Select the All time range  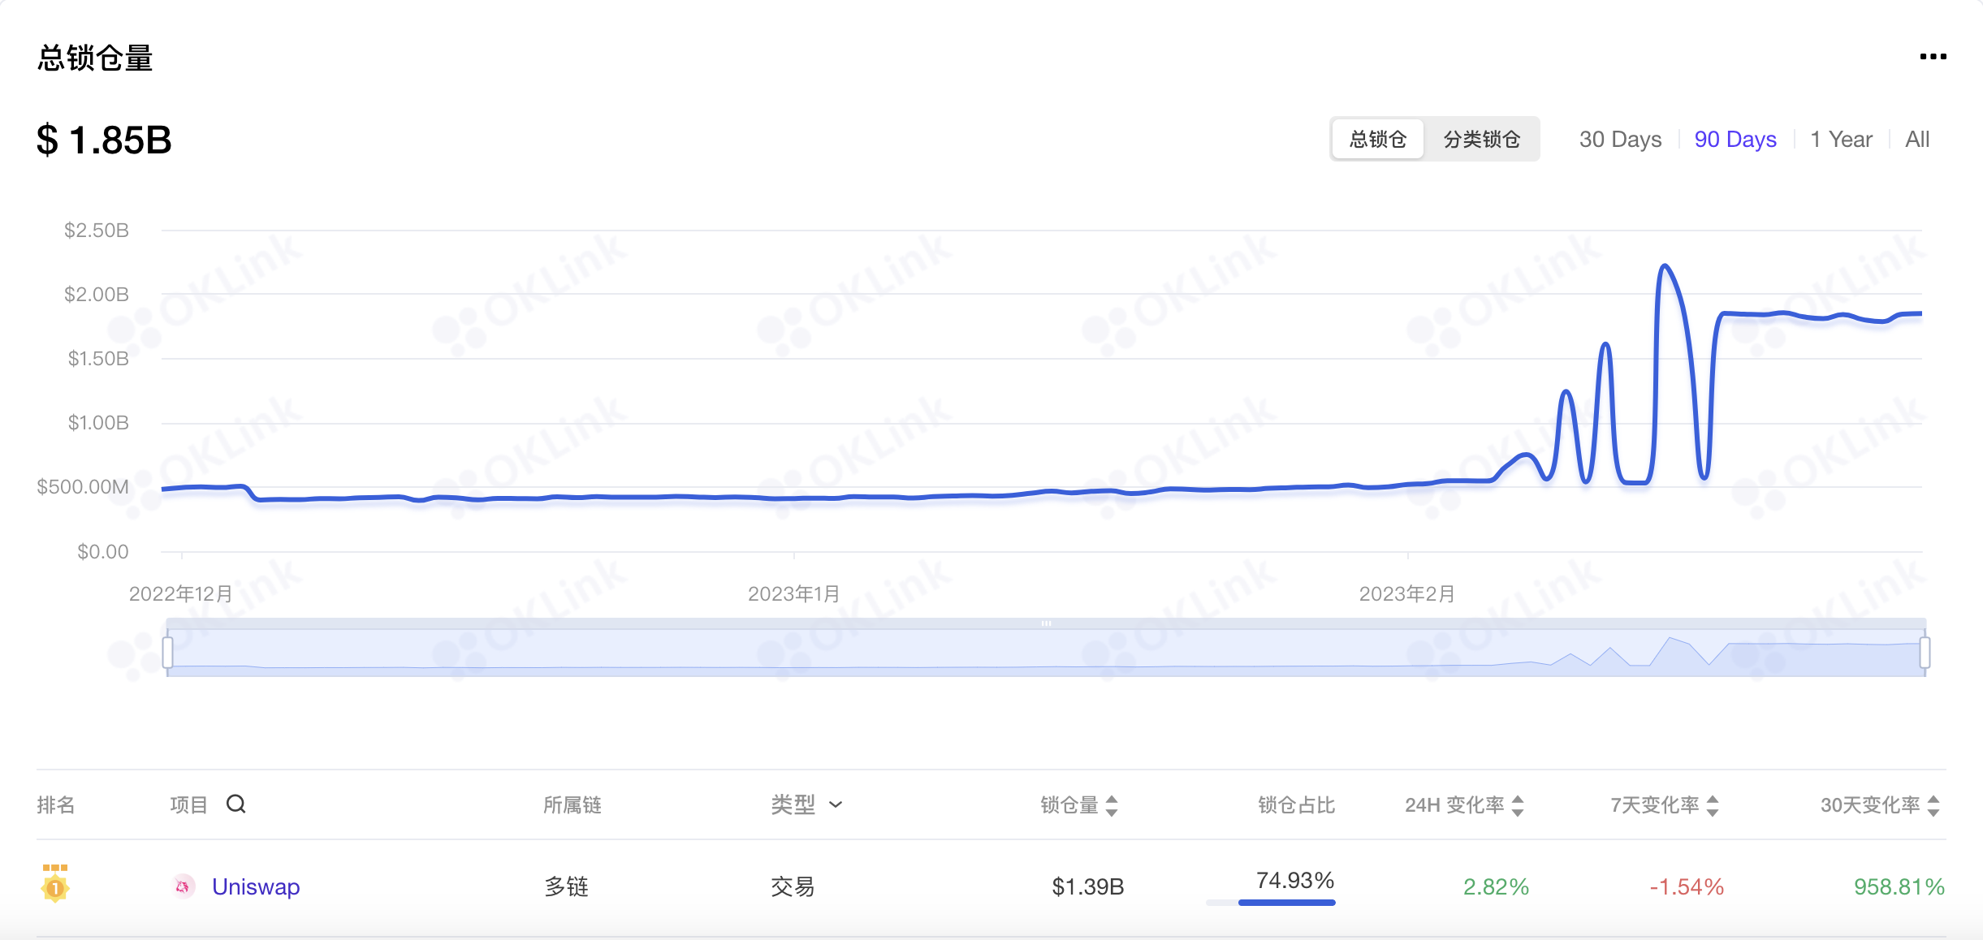coord(1917,140)
